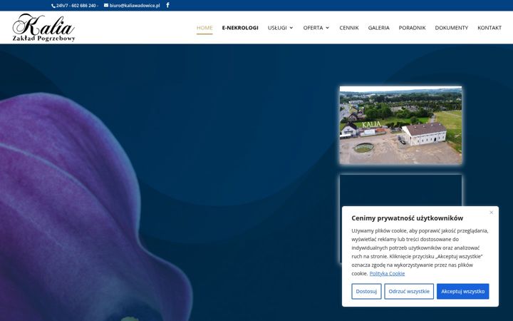Click the Dostosuj cookie button
Screen dimensions: 513x321
(366, 291)
